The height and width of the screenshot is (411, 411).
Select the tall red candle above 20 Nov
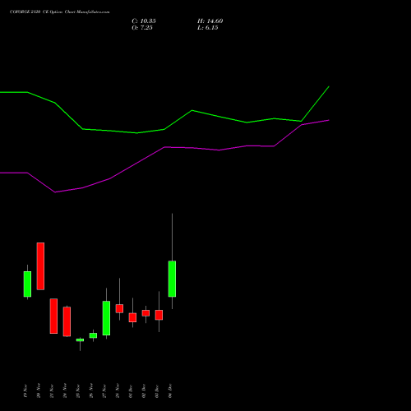point(40,266)
